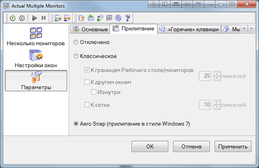Click the roll-up title bar button
The width and height of the screenshot is (259, 168).
(x=199, y=4)
